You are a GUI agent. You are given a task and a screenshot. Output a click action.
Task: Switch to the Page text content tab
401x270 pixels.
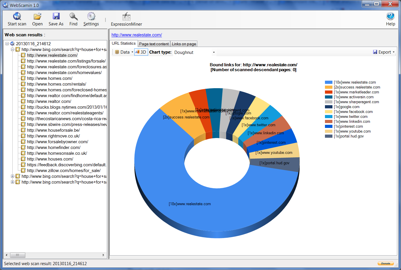pyautogui.click(x=154, y=44)
